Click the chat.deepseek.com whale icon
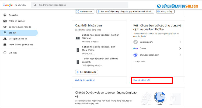The image size is (202, 108). (x=135, y=55)
